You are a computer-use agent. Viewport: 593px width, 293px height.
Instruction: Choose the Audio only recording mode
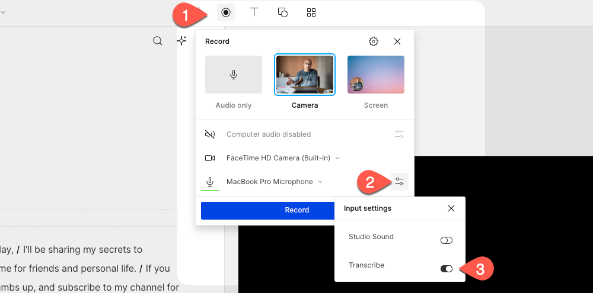(234, 75)
